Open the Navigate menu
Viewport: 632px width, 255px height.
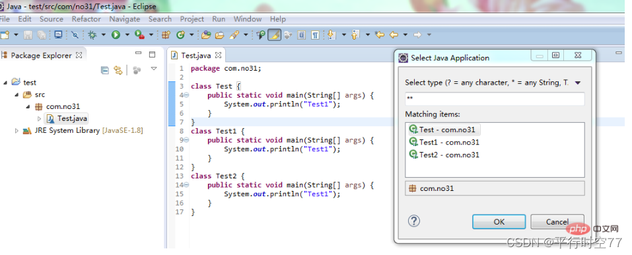click(125, 19)
